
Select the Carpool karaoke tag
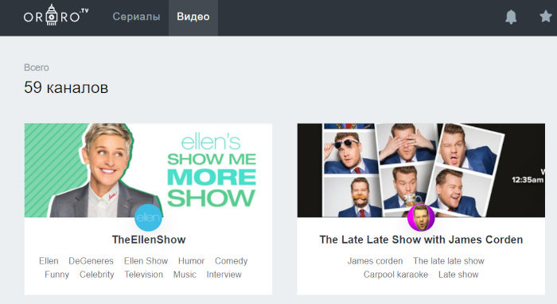395,275
